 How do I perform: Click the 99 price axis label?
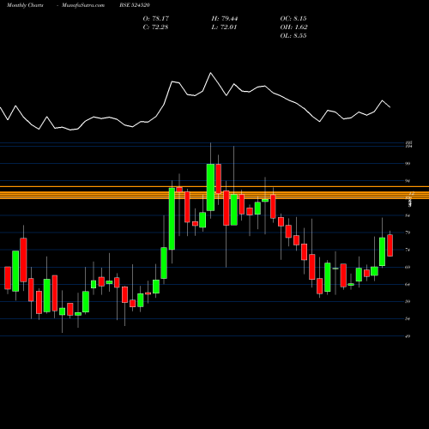(408, 164)
